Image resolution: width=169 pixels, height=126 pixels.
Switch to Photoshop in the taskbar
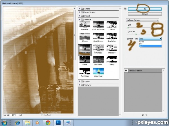click(58, 123)
